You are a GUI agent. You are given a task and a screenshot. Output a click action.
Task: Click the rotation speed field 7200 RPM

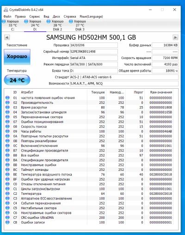click(x=165, y=58)
